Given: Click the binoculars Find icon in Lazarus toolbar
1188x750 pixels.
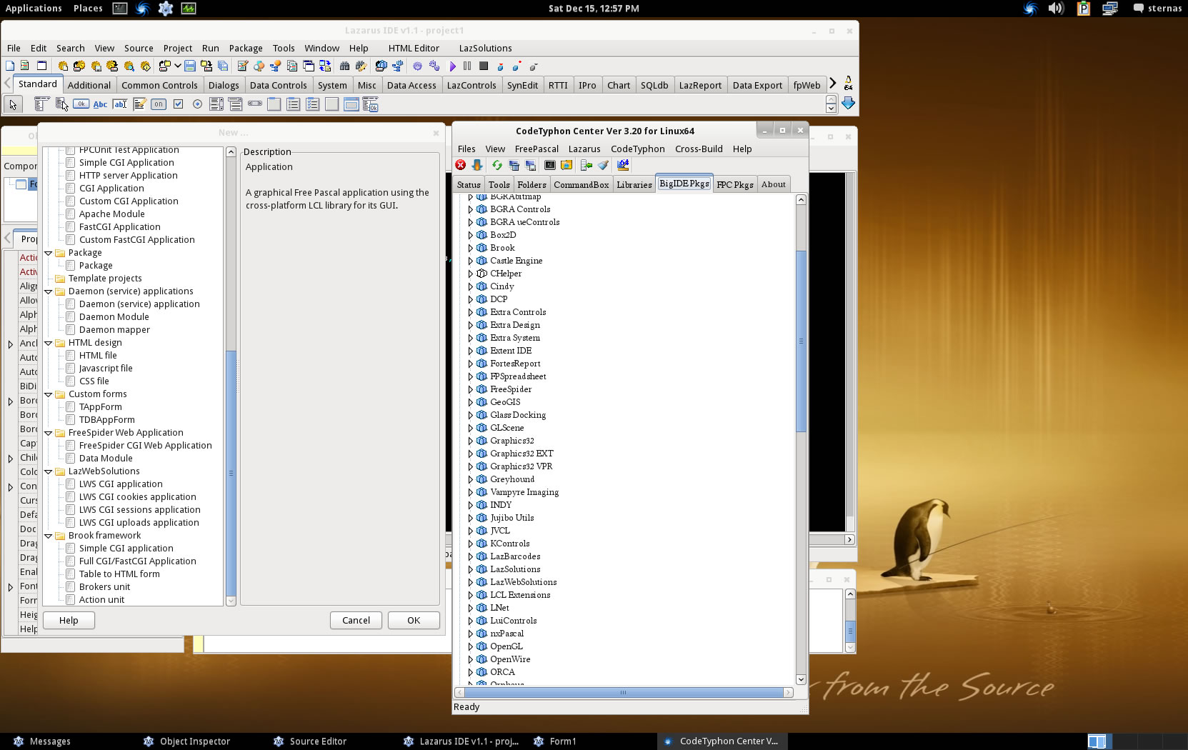Looking at the screenshot, I should coord(344,66).
